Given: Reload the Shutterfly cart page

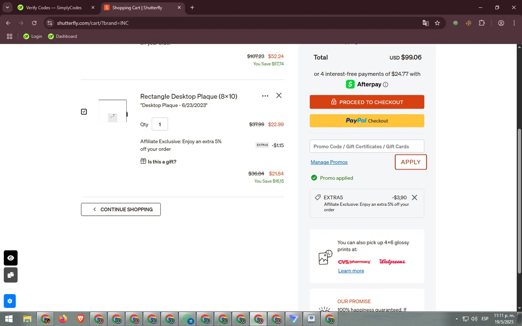Looking at the screenshot, I should pyautogui.click(x=34, y=23).
